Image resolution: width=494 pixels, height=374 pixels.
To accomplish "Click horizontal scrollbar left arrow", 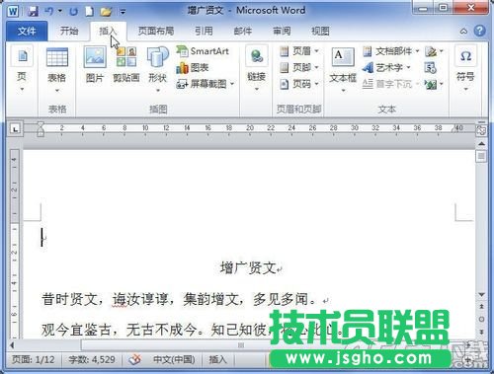I will coord(12,345).
